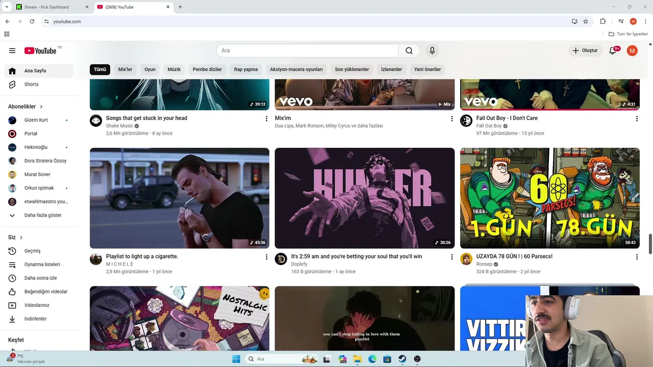Viewport: 653px width, 367px height.
Task: Open the notifications bell
Action: coord(613,50)
